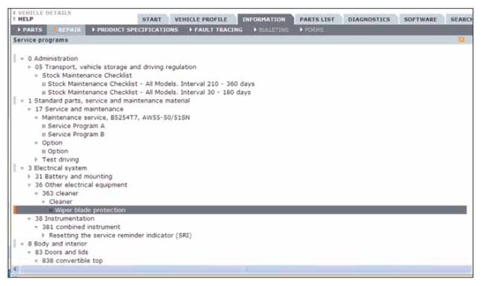The height and width of the screenshot is (286, 481).
Task: Open VEHICLE DETAILS link
Action: (x=45, y=13)
